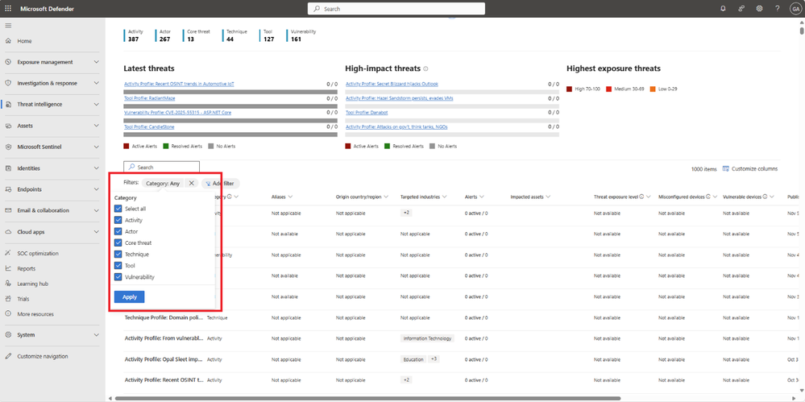805x402 pixels.
Task: Click the More resources info icon
Action: pyautogui.click(x=8, y=313)
